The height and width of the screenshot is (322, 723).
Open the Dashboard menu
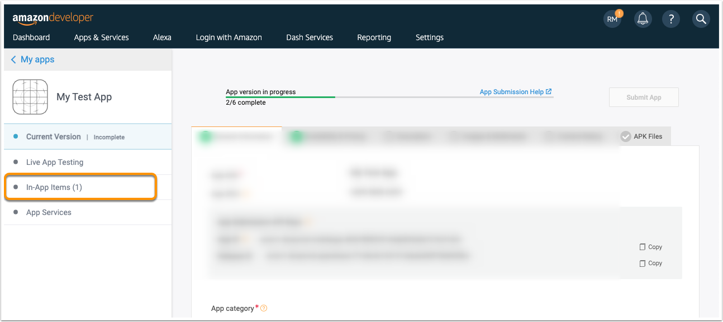coord(31,37)
